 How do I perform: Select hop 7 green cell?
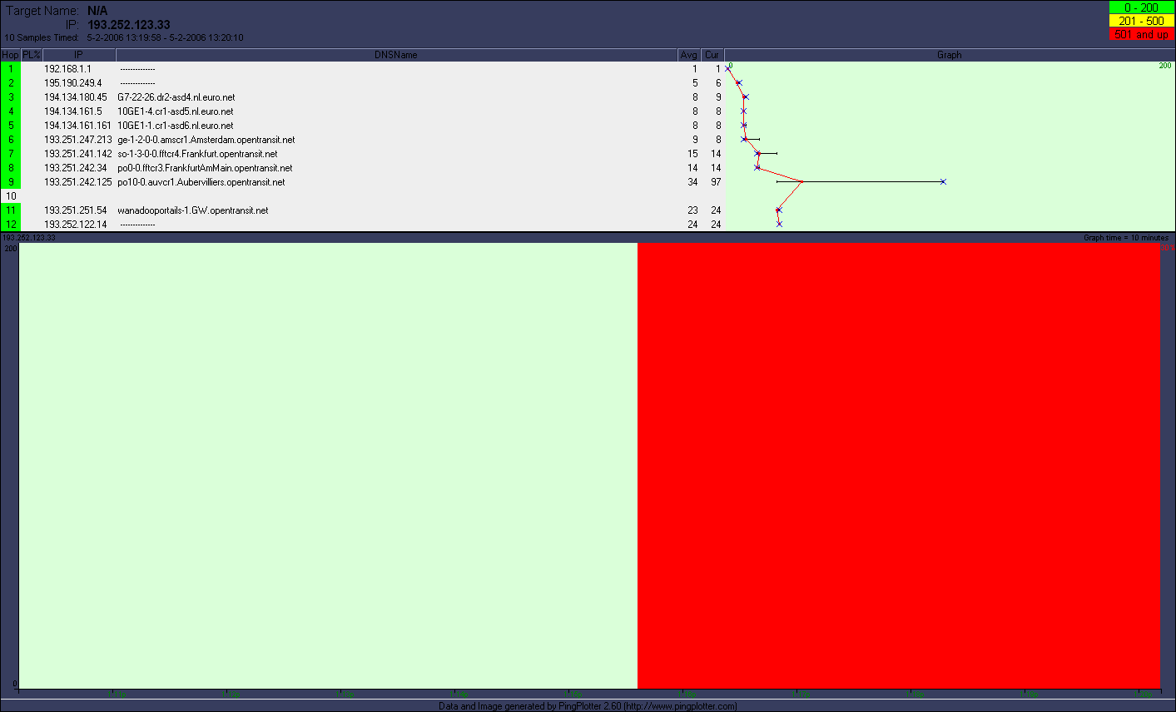pyautogui.click(x=11, y=154)
